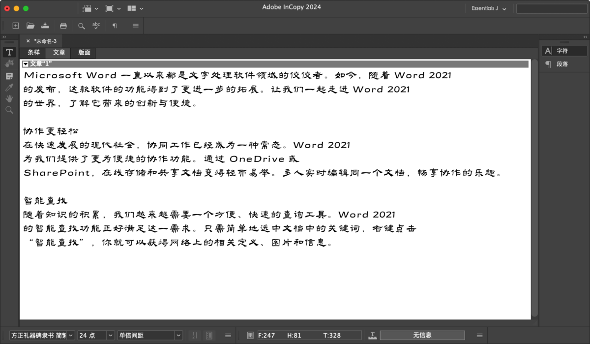The width and height of the screenshot is (590, 344).
Task: Open the view options dropdown in title bar
Action: 90,8
